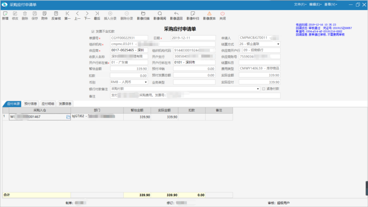
Task: Expand the 结算方式 dropdown
Action: click(x=278, y=44)
